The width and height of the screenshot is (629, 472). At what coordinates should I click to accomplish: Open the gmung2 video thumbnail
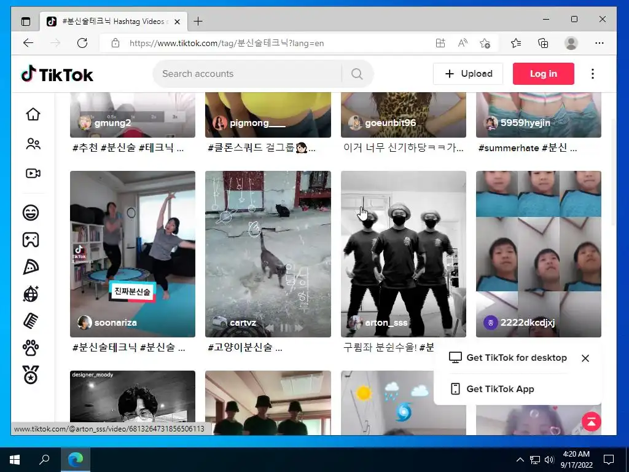pyautogui.click(x=133, y=115)
